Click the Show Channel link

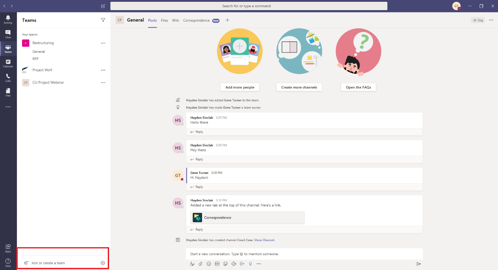tap(264, 240)
